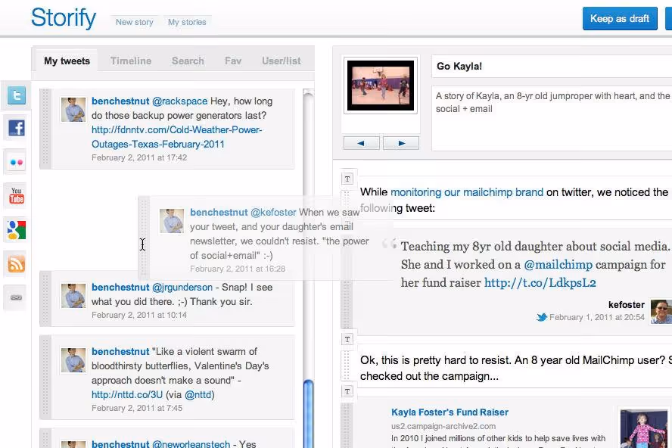The image size is (672, 448).
Task: Select the Twitter source icon
Action: (17, 95)
